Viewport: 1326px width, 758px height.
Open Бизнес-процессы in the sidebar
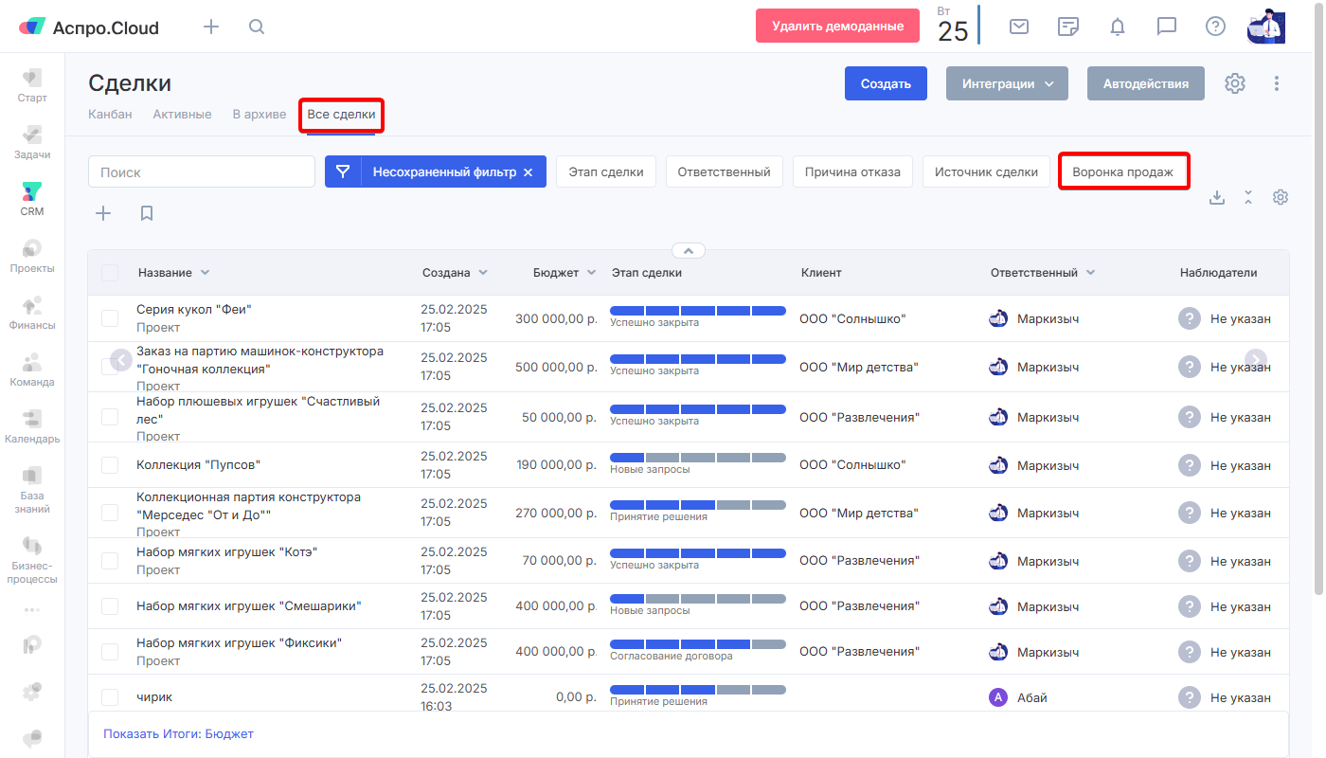pyautogui.click(x=32, y=559)
